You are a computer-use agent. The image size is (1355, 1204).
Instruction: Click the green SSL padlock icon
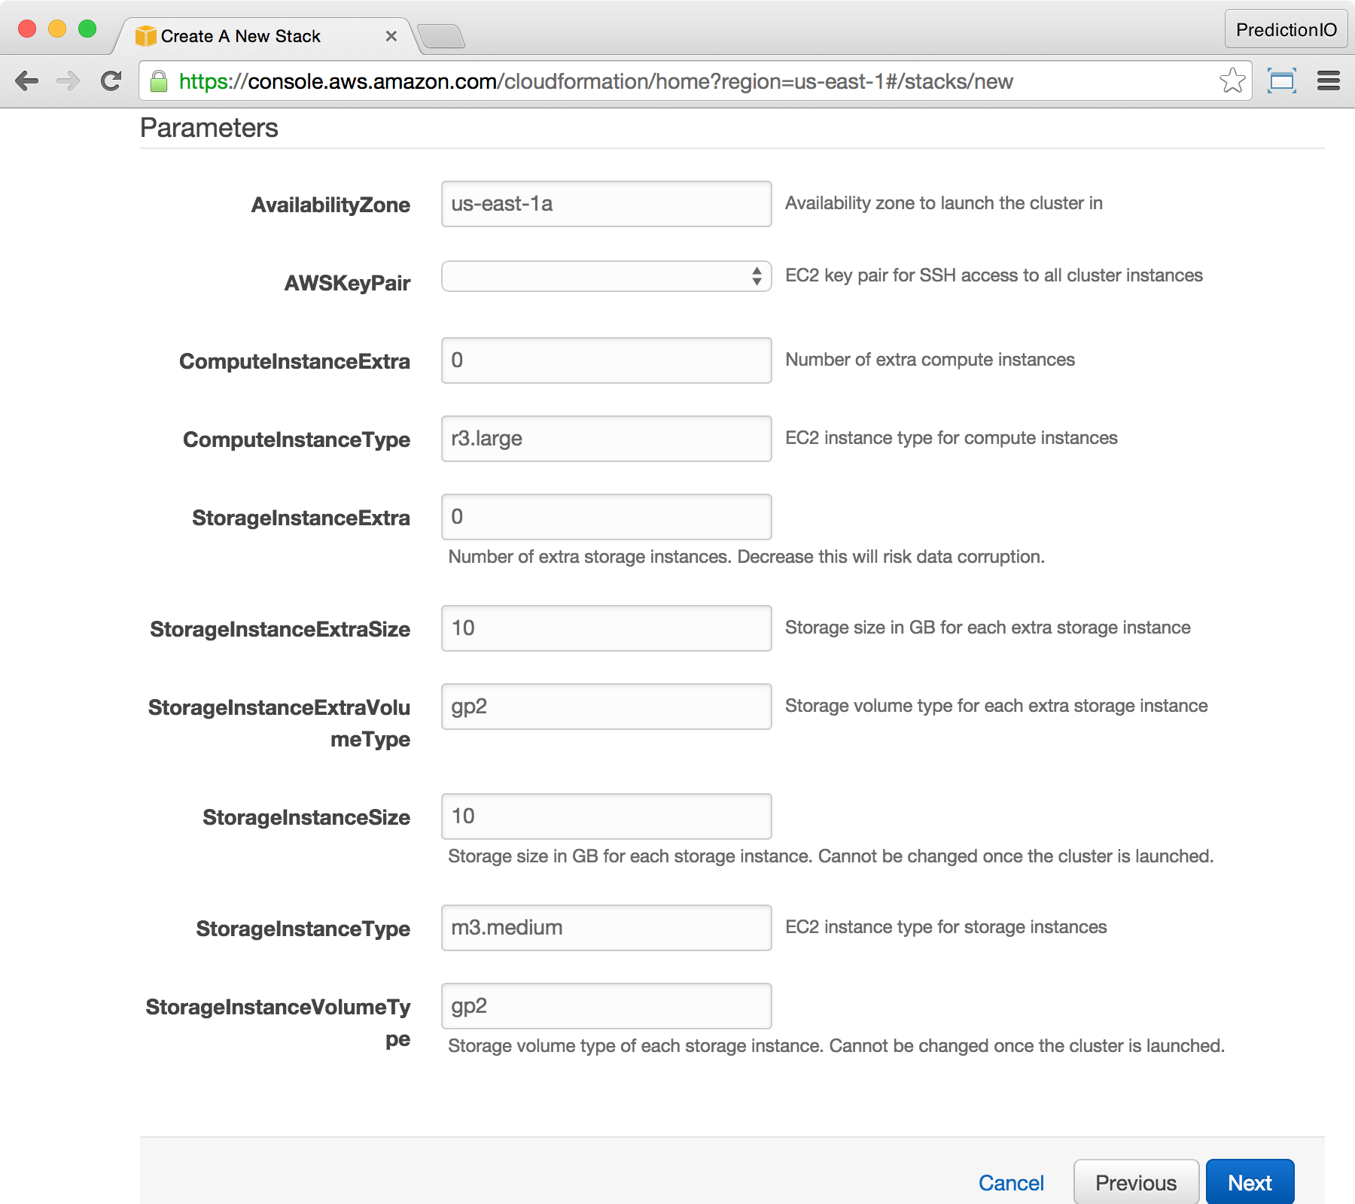[159, 81]
